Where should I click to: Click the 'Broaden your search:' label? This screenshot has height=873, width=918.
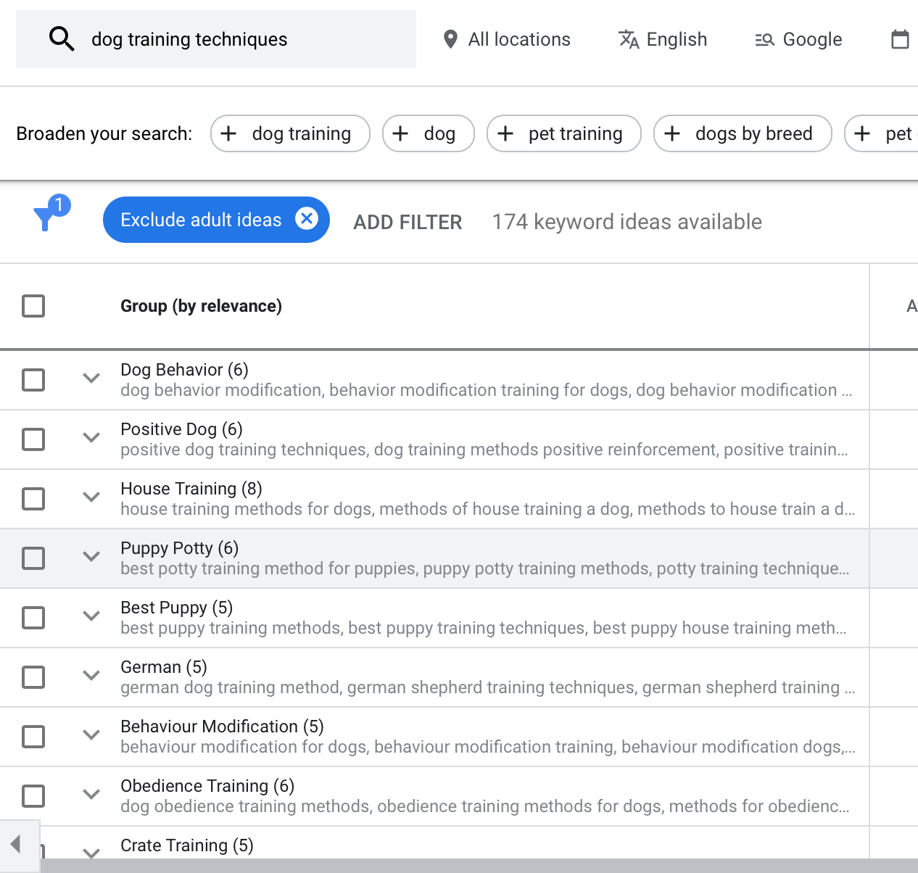coord(104,133)
